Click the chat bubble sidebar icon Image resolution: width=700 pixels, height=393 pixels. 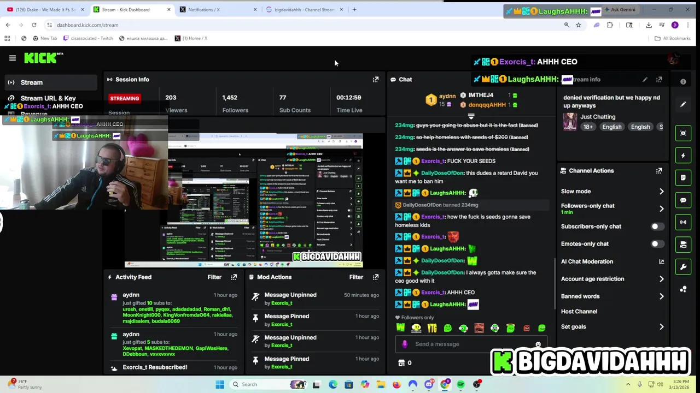(x=683, y=200)
